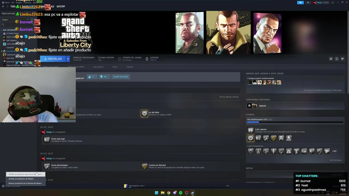Open Página principal in library sidebar

pyautogui.click(x=8, y=13)
